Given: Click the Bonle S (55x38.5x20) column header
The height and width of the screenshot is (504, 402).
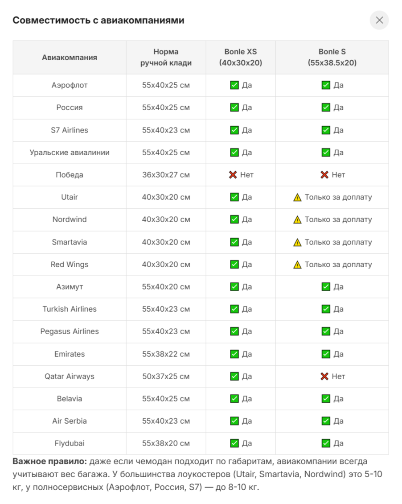Looking at the screenshot, I should pos(332,57).
